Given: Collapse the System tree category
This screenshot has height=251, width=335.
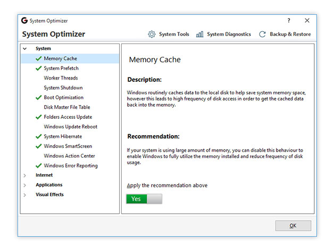Looking at the screenshot, I should (x=25, y=49).
